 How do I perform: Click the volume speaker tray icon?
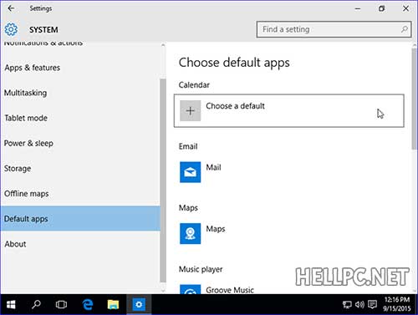coord(359,305)
